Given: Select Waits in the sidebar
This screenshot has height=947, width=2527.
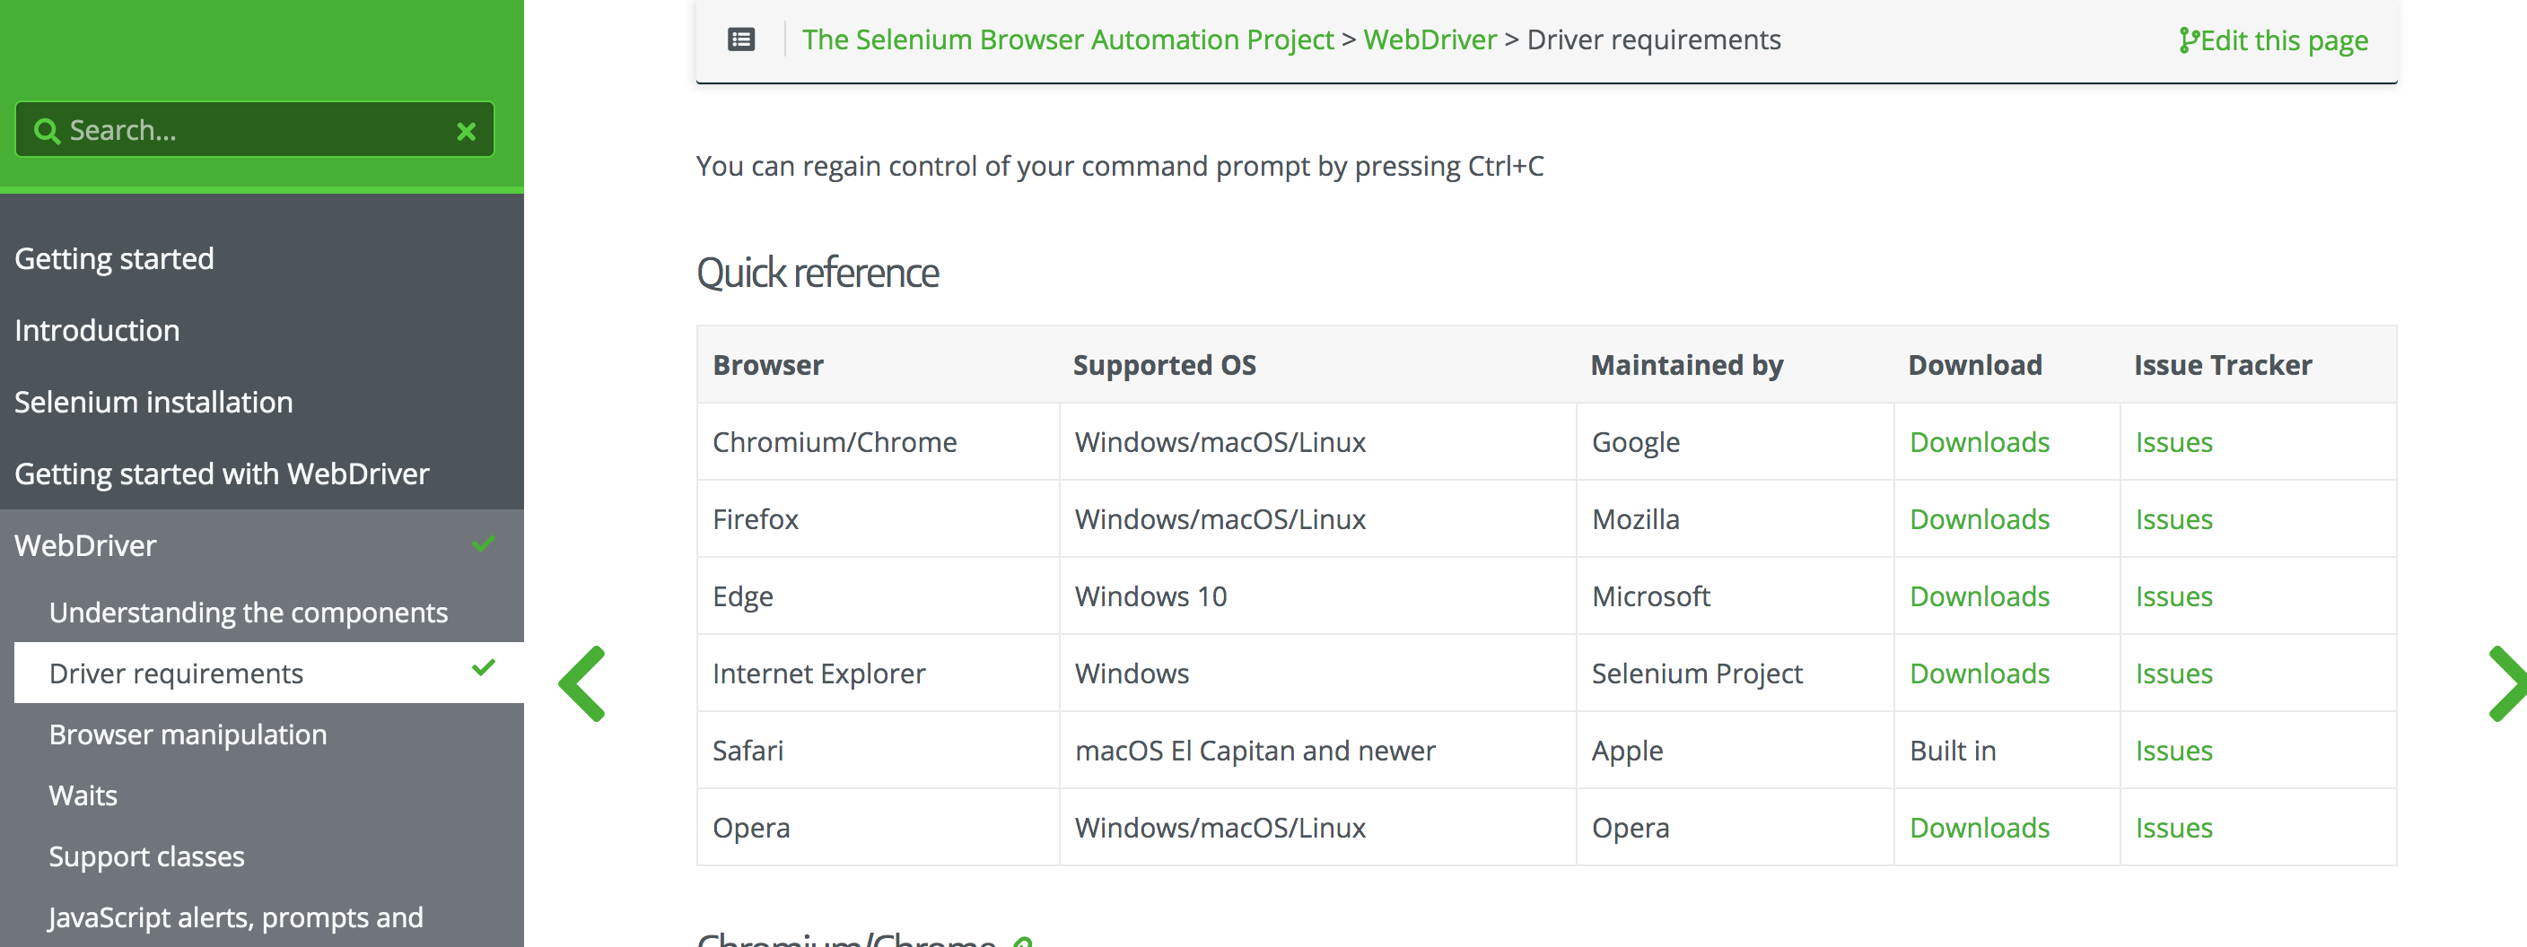Looking at the screenshot, I should 83,795.
